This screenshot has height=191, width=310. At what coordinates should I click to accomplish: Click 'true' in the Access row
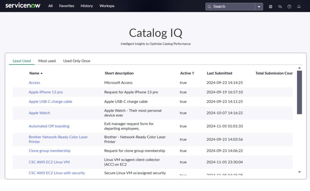[x=183, y=82]
